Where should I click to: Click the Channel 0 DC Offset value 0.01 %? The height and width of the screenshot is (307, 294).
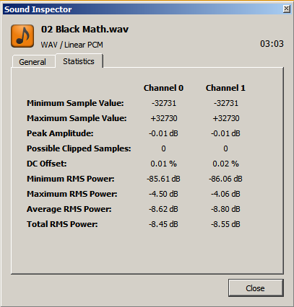tap(163, 164)
